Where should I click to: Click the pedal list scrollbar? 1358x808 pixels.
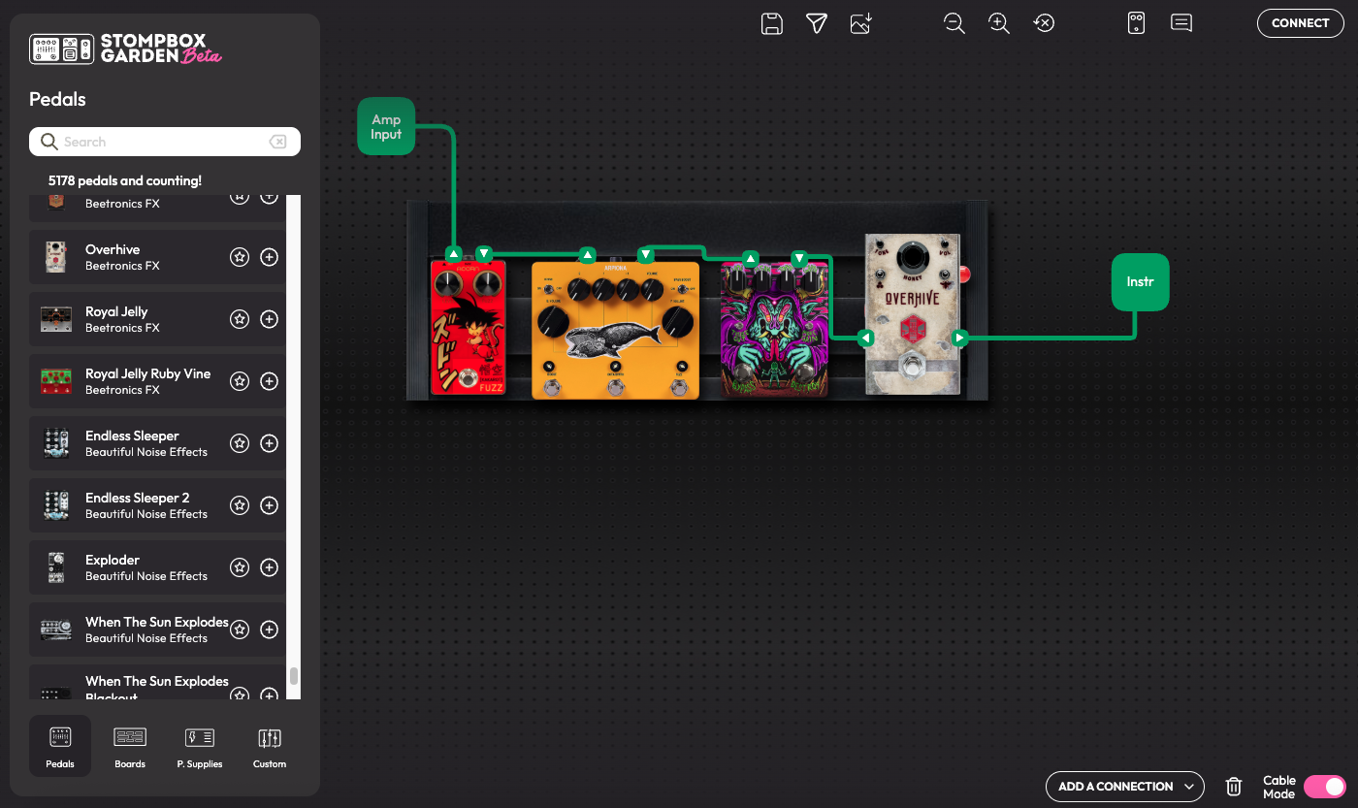(294, 676)
